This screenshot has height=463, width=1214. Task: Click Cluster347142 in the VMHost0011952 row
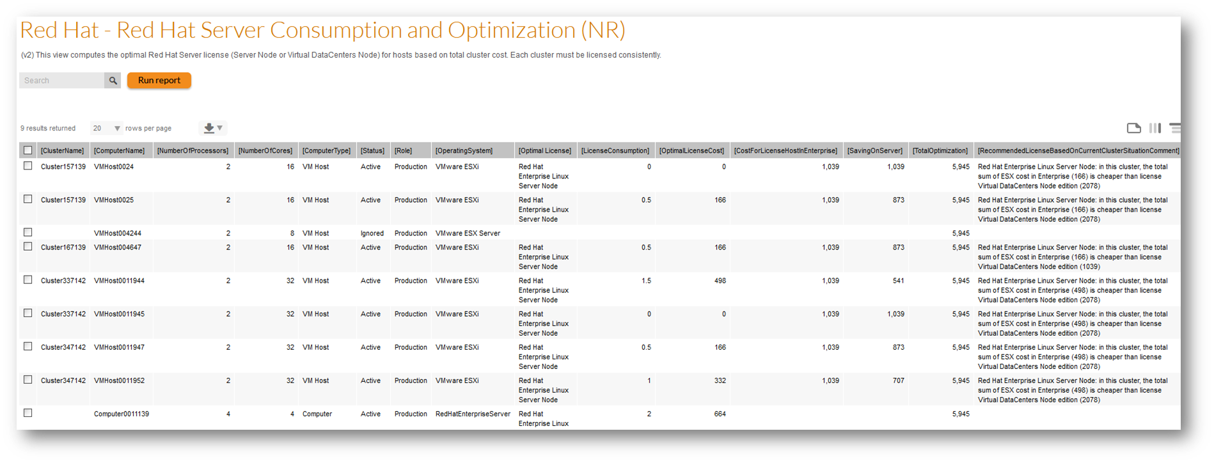(63, 381)
